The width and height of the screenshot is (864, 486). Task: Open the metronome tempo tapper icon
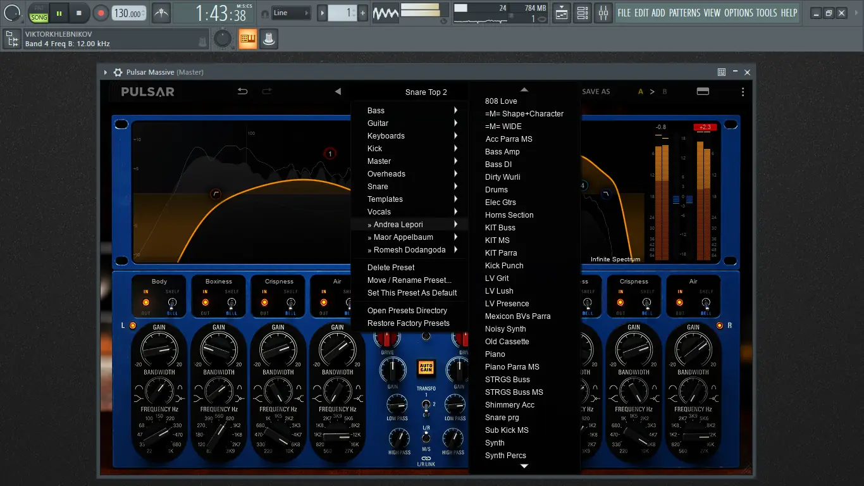pos(161,13)
